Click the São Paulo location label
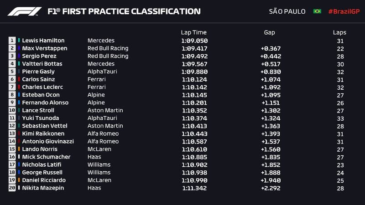This screenshot has height=205, width=365. point(287,11)
